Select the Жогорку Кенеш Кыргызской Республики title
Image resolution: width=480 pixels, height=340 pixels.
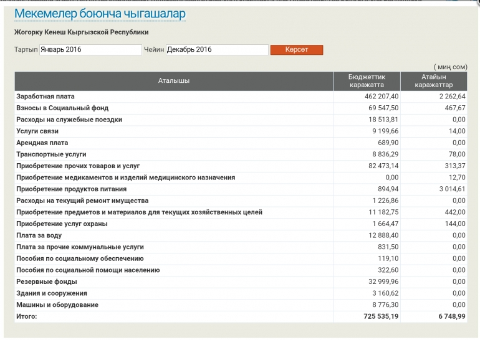82,32
